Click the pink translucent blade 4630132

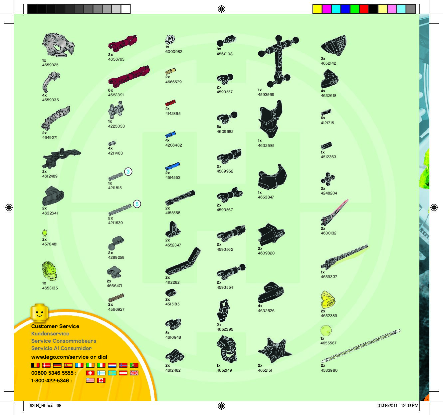(334, 213)
